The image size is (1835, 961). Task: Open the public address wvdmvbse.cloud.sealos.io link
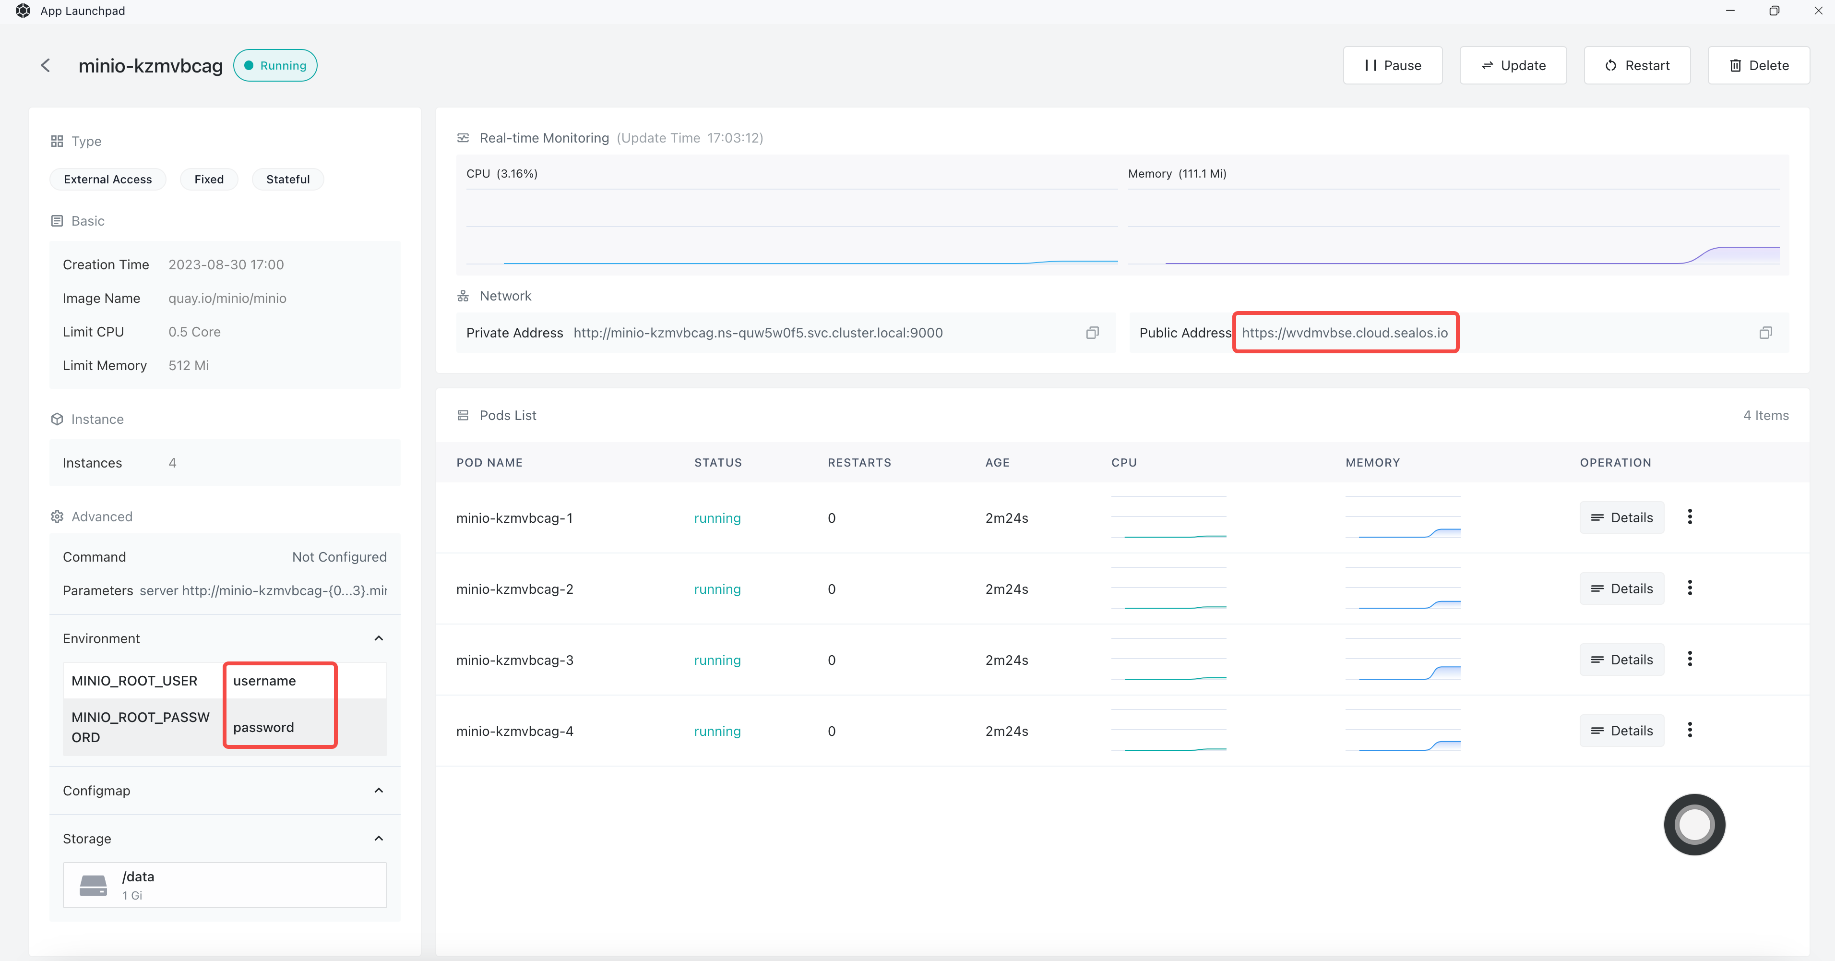(x=1345, y=333)
